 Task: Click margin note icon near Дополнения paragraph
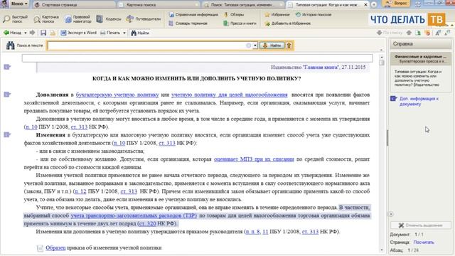point(7,95)
